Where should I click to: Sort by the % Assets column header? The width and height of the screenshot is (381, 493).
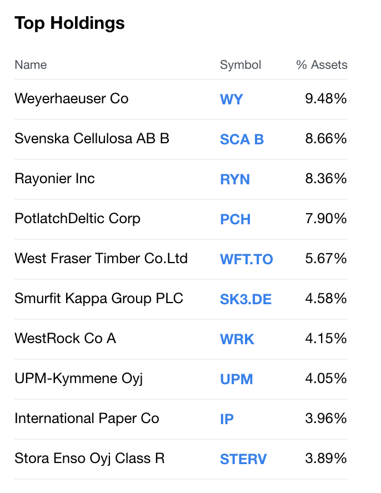[x=322, y=65]
